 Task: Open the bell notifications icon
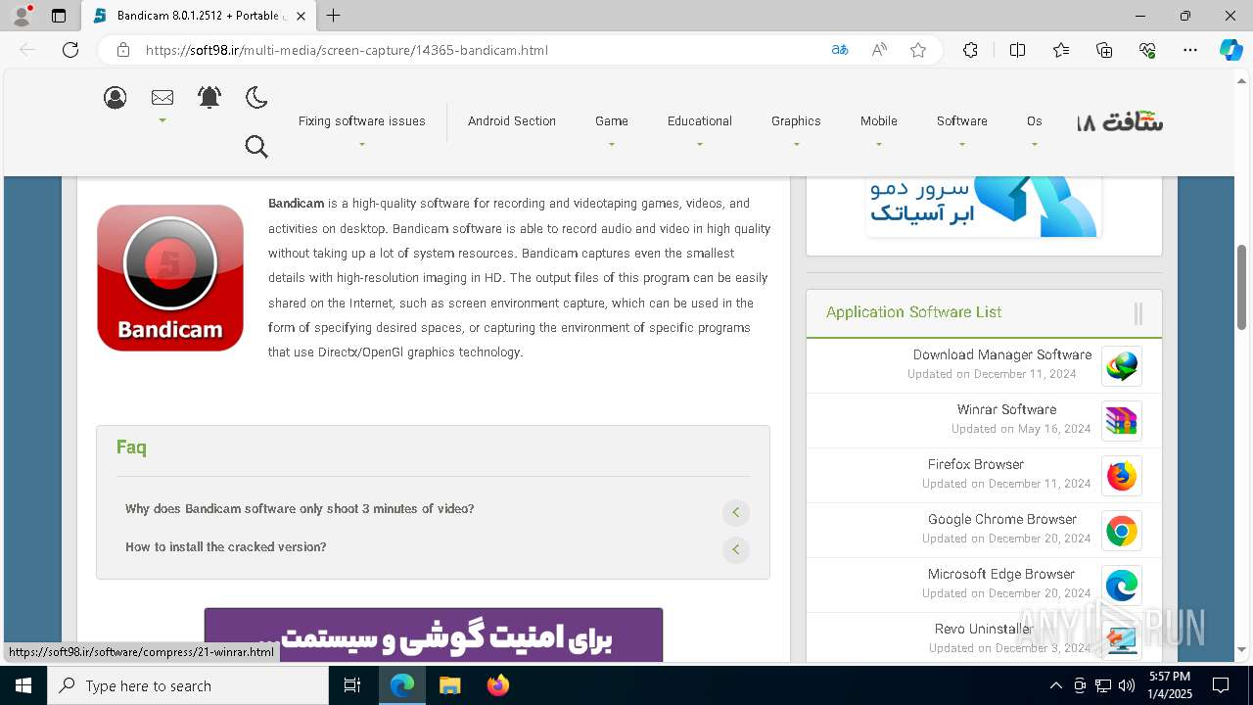click(x=209, y=97)
